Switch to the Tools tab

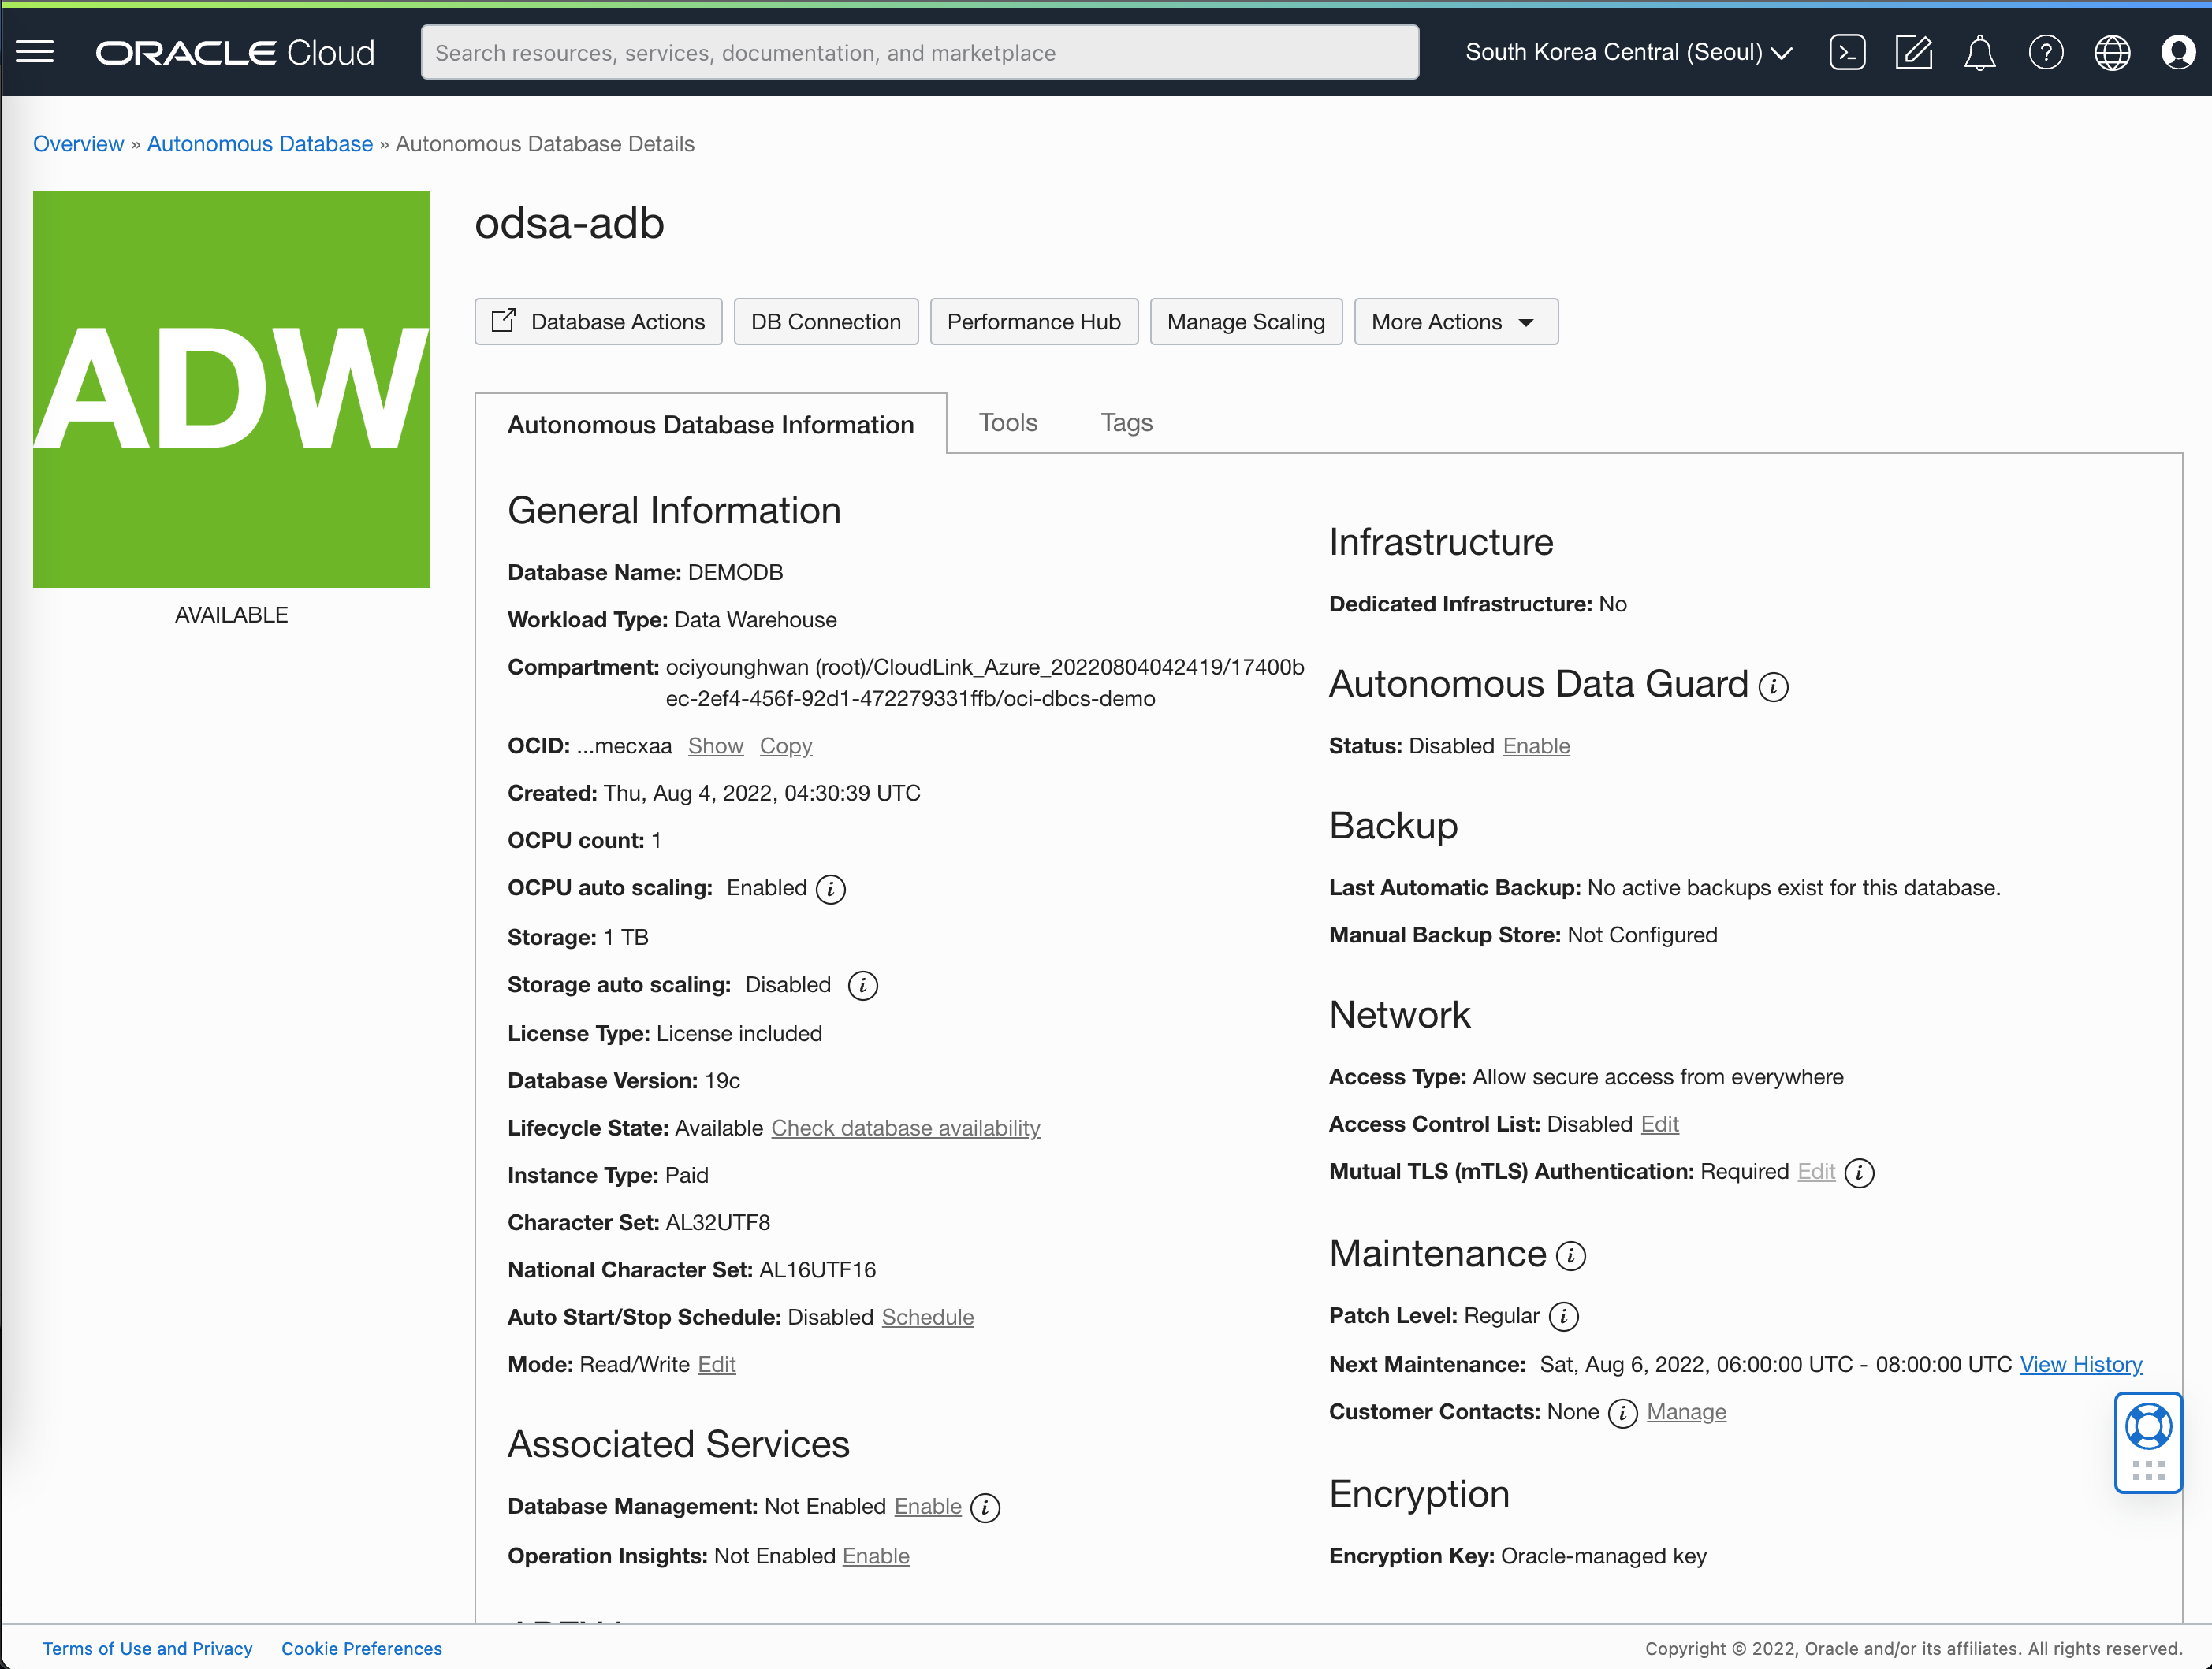click(x=1008, y=422)
